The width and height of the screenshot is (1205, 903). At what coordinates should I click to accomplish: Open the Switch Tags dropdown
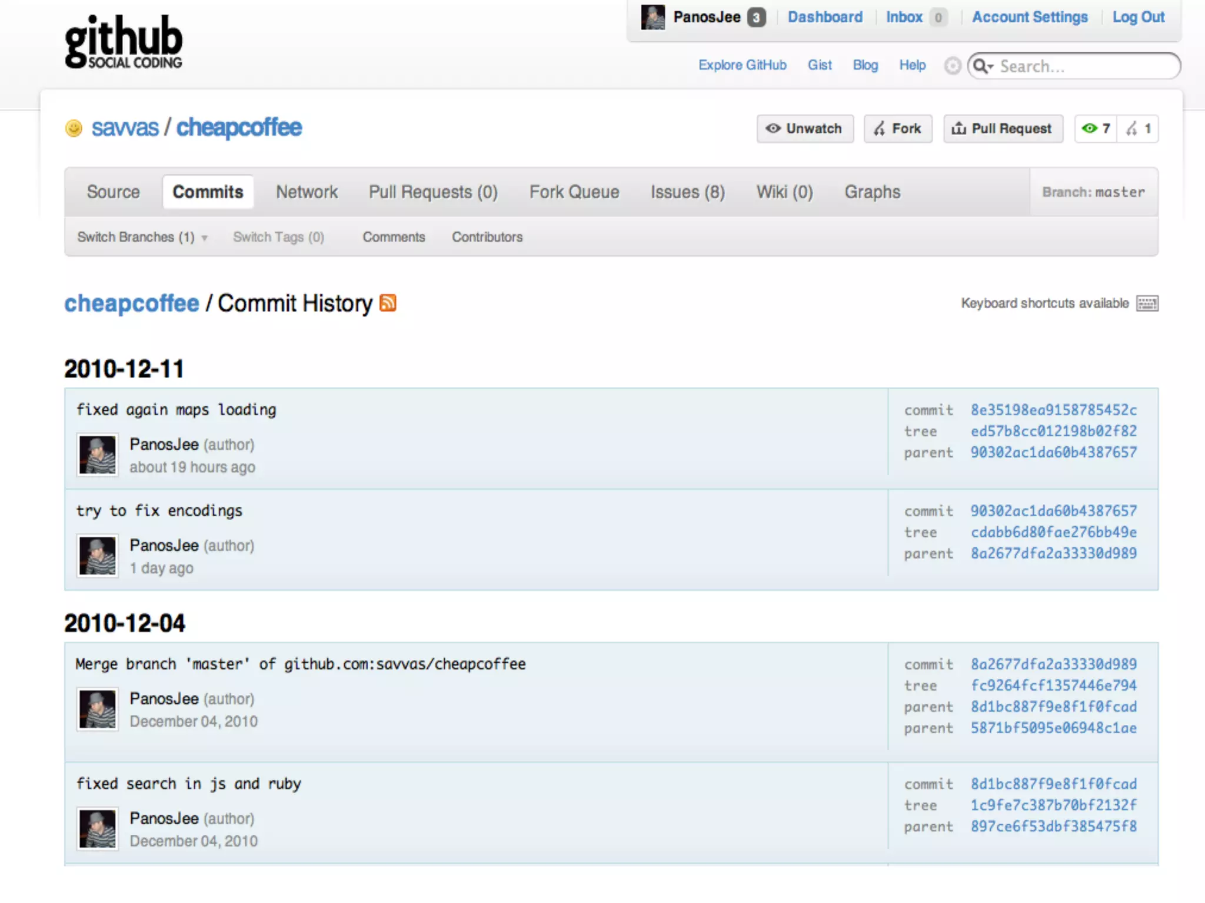278,237
